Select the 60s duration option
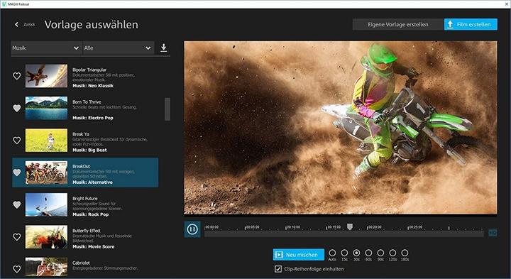The width and height of the screenshot is (511, 279). click(x=368, y=253)
